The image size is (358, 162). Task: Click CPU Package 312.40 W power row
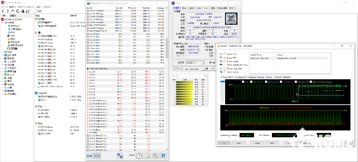click(x=59, y=127)
